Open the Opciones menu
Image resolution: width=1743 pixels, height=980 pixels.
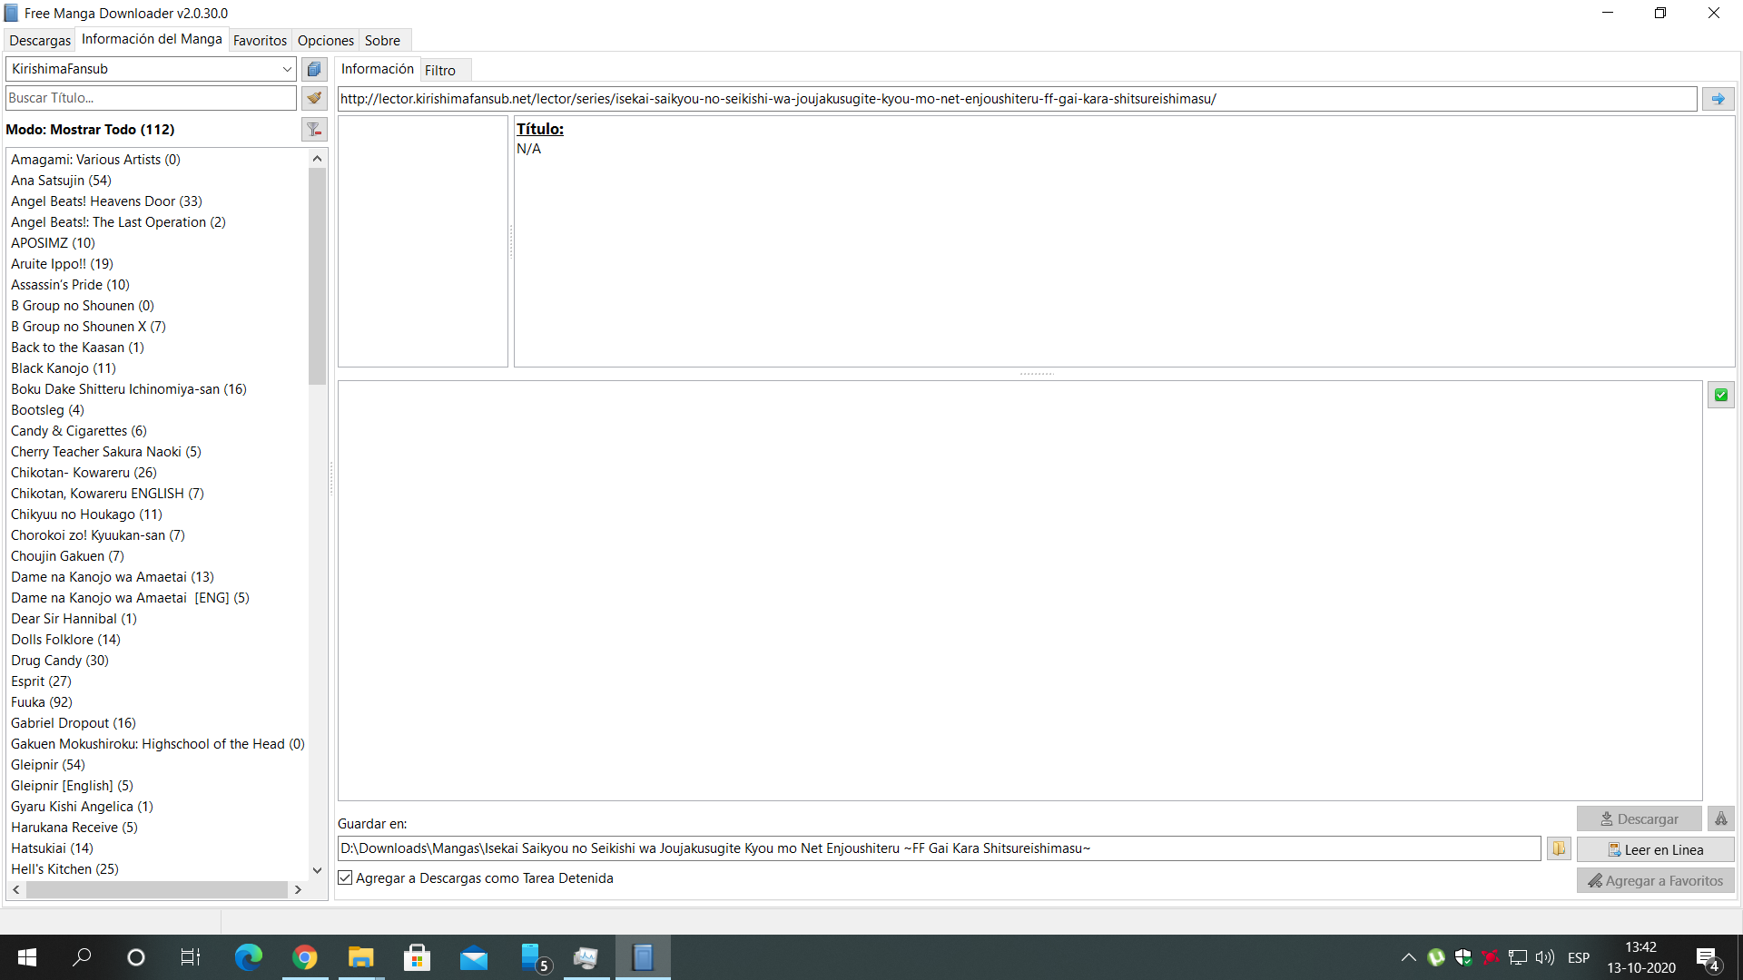(x=325, y=40)
